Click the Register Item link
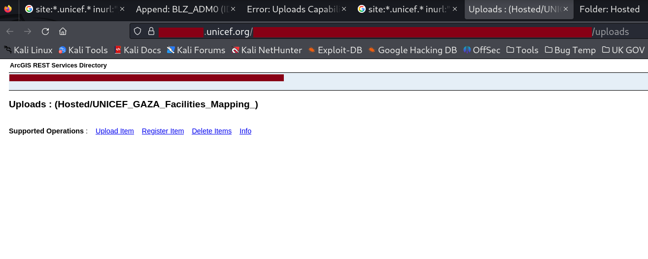 [x=163, y=131]
